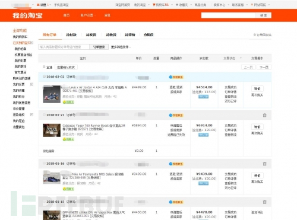Go to previous page of orders

[248, 67]
